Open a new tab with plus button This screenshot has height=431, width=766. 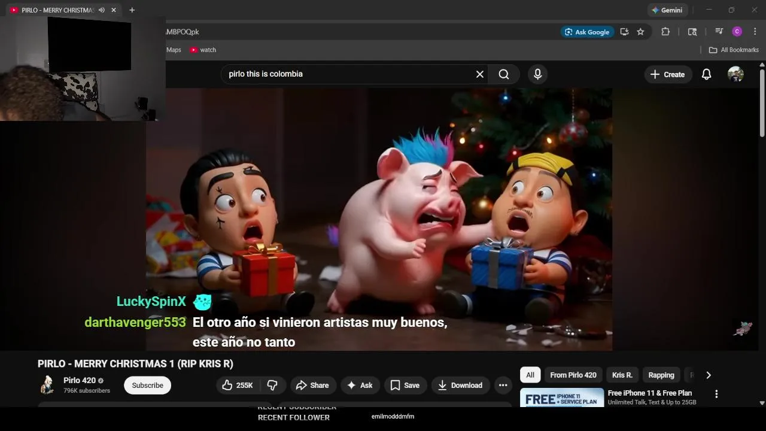pyautogui.click(x=132, y=10)
